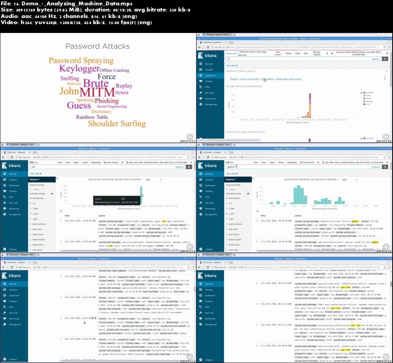Expand the July 25th 19:55:36 row in the ssh results
Image resolution: width=393 pixels, height=363 pixels.
(61, 241)
